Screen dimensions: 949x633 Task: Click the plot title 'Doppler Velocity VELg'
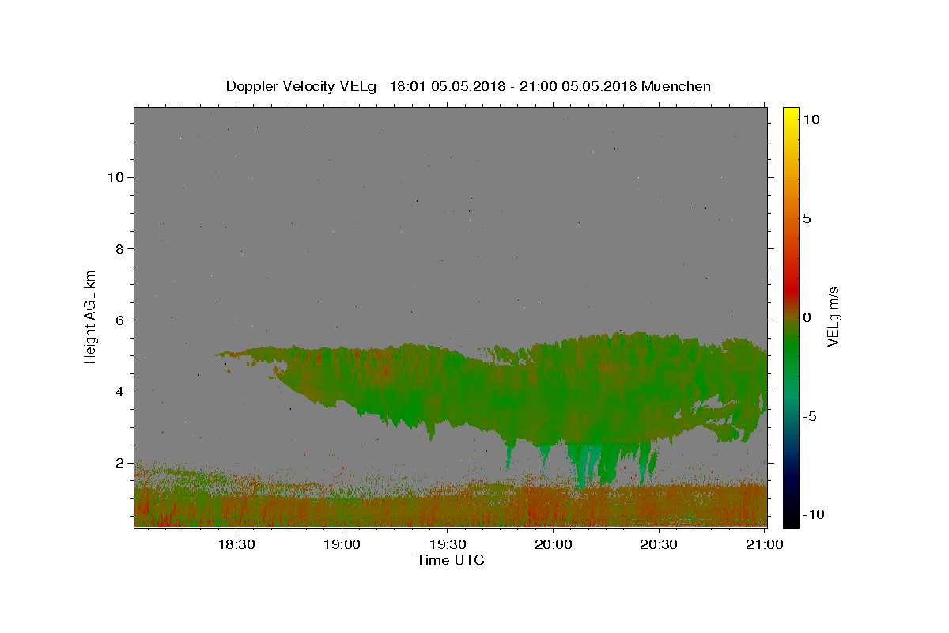(x=303, y=86)
